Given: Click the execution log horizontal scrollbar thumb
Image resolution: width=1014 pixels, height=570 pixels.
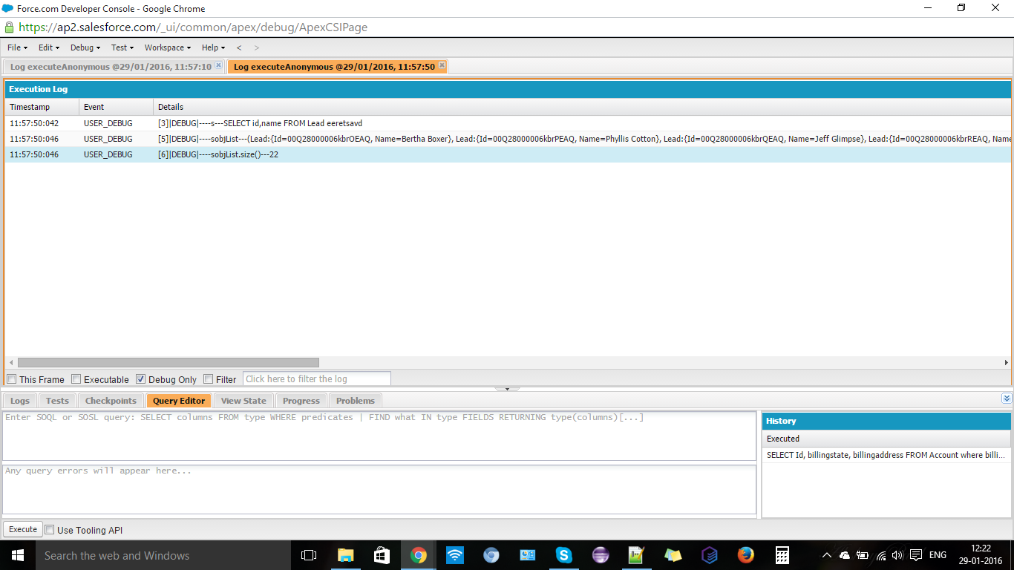Looking at the screenshot, I should click(x=169, y=363).
